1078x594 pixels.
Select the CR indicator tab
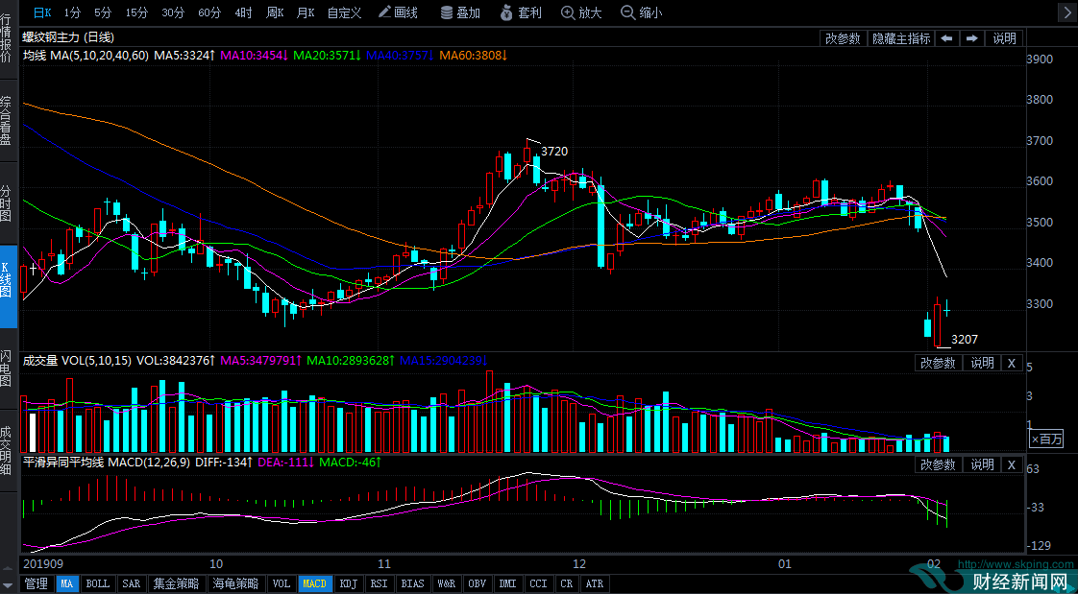(x=567, y=583)
